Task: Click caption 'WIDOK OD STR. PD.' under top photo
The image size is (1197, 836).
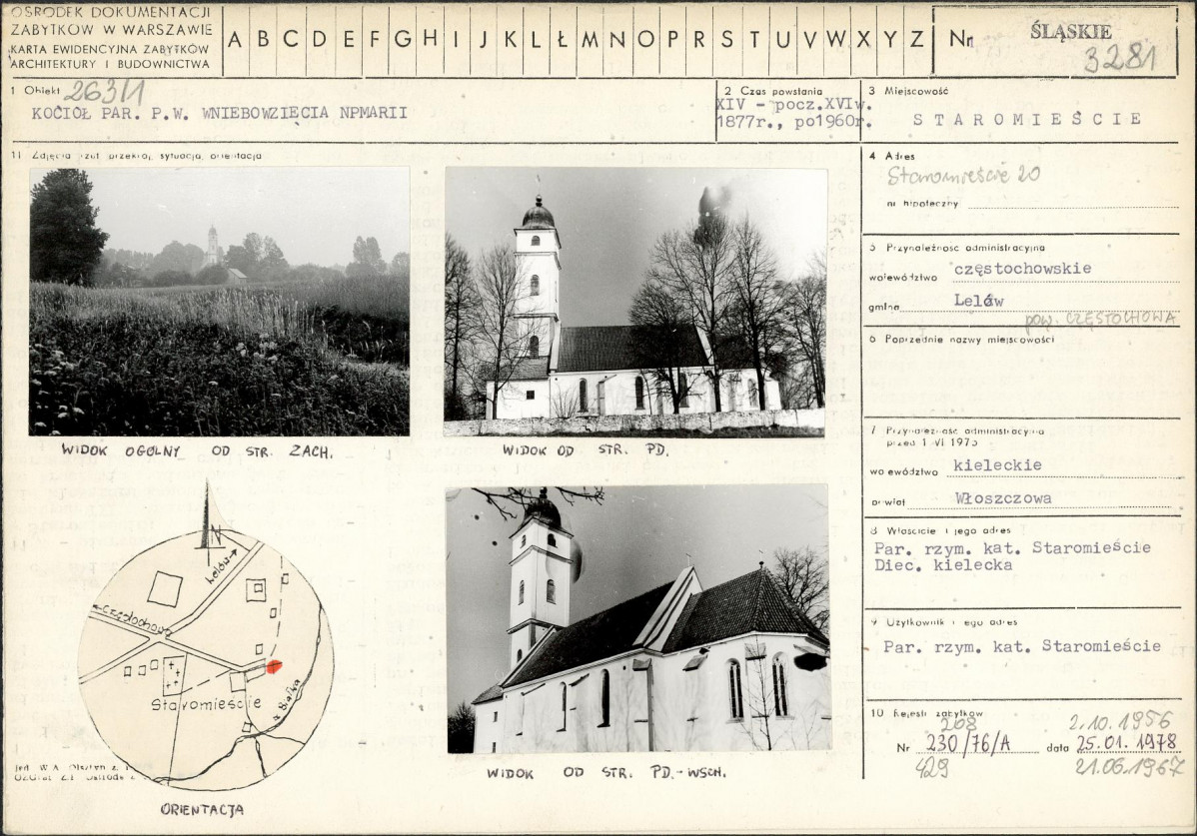Action: click(585, 450)
